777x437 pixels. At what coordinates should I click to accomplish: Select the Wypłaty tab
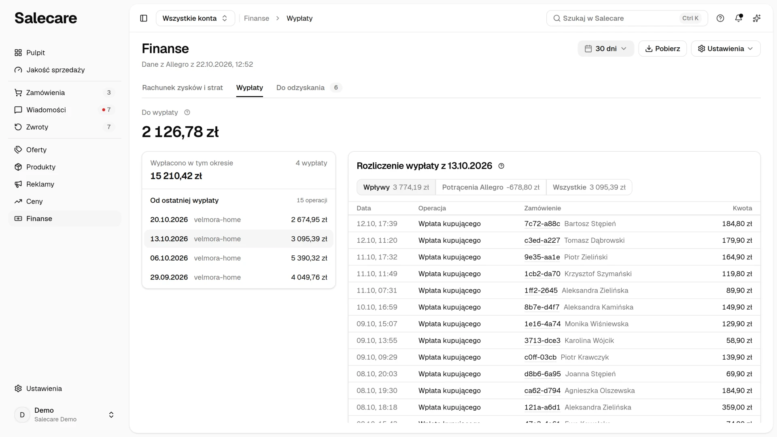[x=250, y=88]
